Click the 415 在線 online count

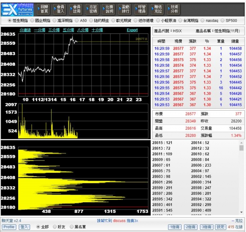(235, 227)
